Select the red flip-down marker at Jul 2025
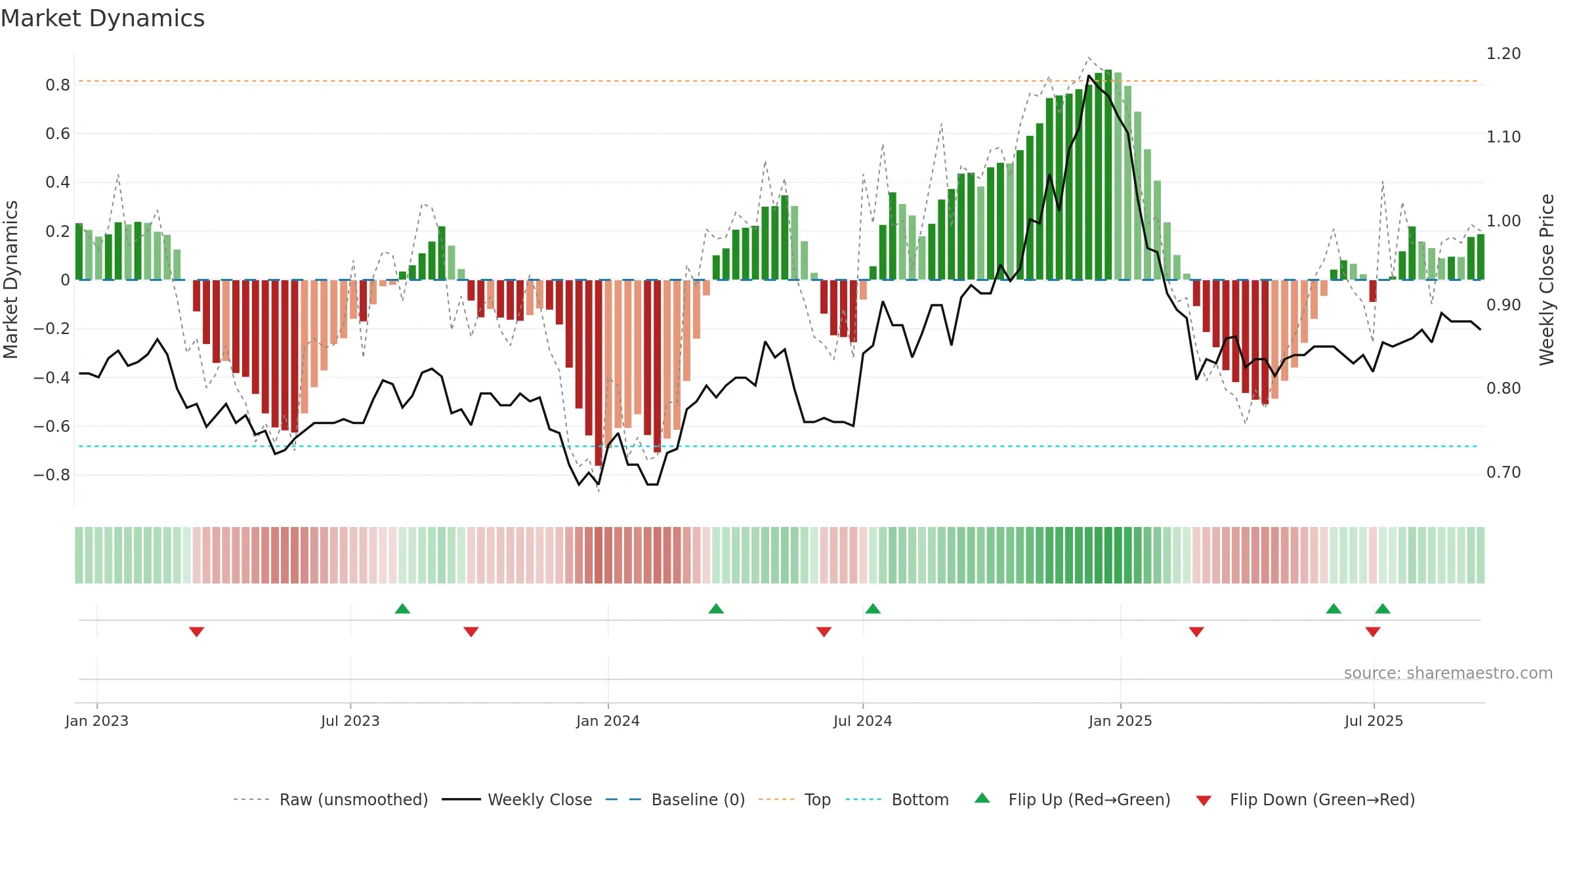Image resolution: width=1575 pixels, height=886 pixels. click(1373, 631)
